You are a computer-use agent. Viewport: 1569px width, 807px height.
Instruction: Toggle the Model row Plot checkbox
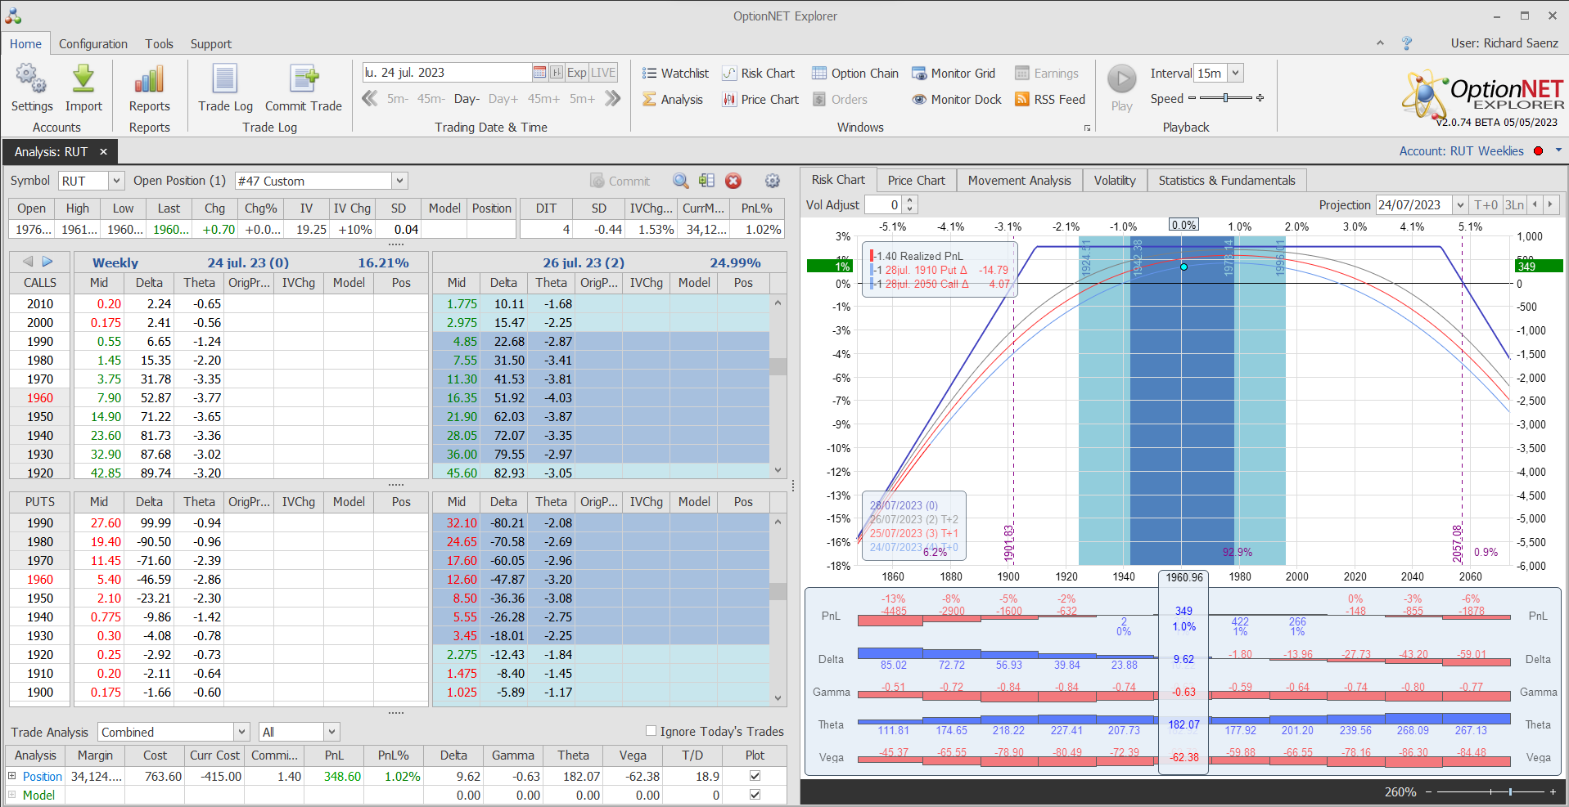point(755,795)
